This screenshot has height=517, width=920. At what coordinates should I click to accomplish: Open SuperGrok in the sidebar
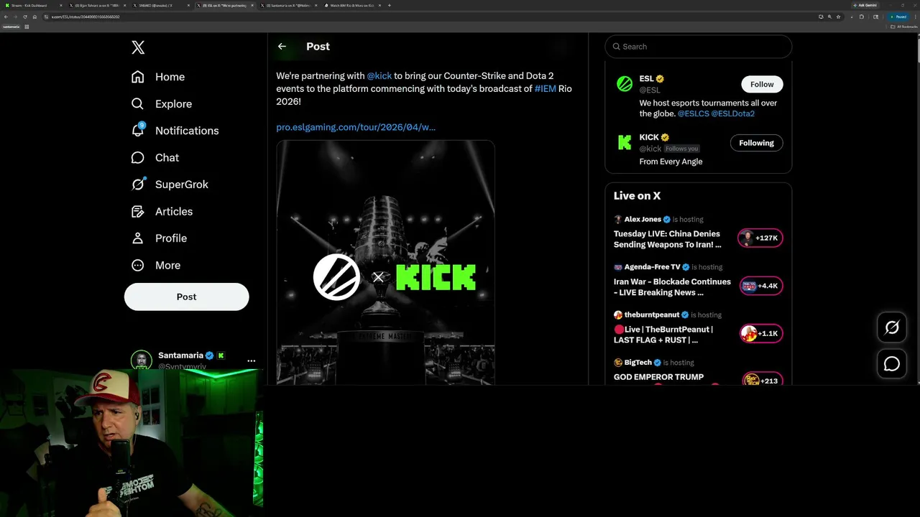pos(170,185)
